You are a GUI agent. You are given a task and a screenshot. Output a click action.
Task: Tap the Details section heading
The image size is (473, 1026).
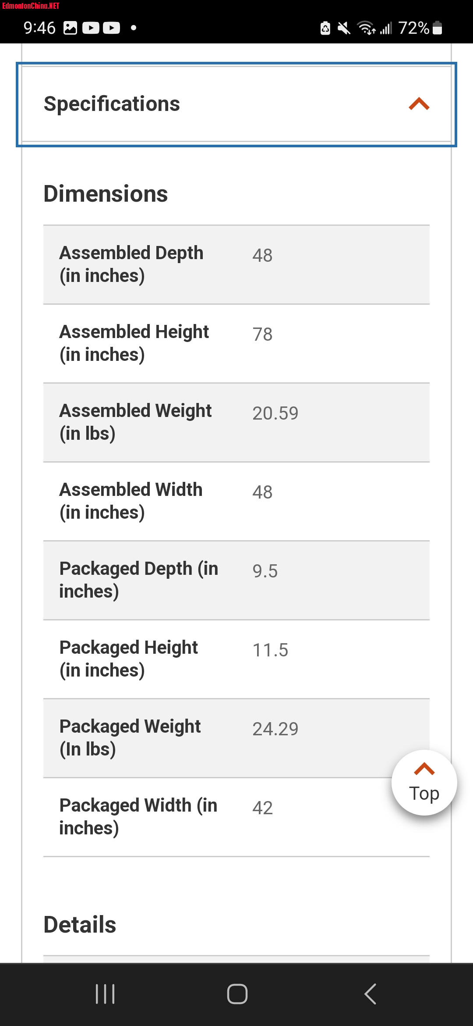(x=80, y=924)
